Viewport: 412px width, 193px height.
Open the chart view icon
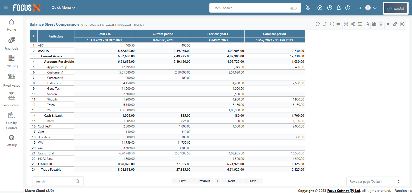point(374,24)
